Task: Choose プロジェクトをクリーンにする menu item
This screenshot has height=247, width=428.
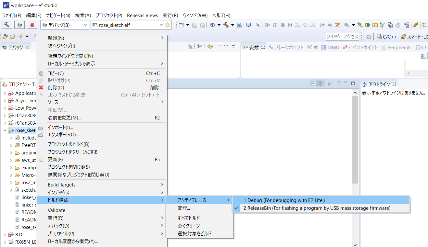Action: tap(101, 152)
